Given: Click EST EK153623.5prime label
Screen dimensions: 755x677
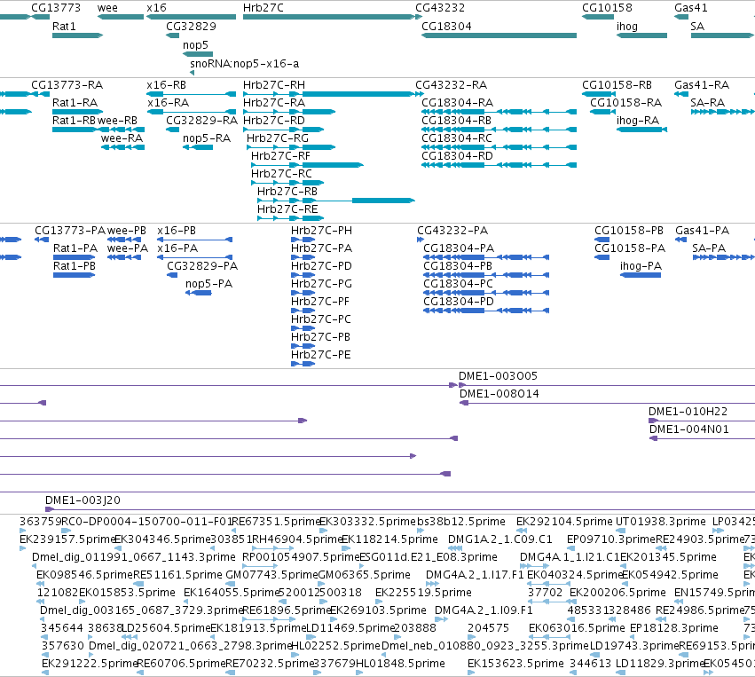Looking at the screenshot, I should (515, 664).
